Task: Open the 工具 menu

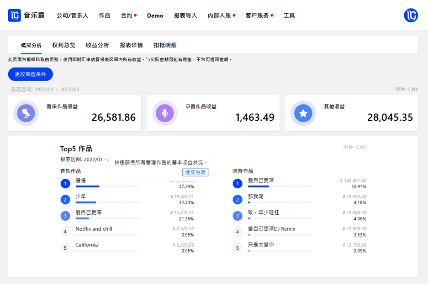Action: [289, 15]
